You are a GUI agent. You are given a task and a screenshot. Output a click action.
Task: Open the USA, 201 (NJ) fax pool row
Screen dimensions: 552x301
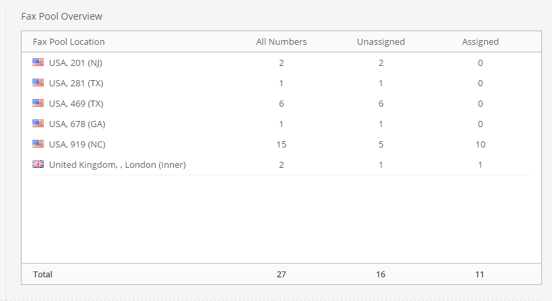281,63
